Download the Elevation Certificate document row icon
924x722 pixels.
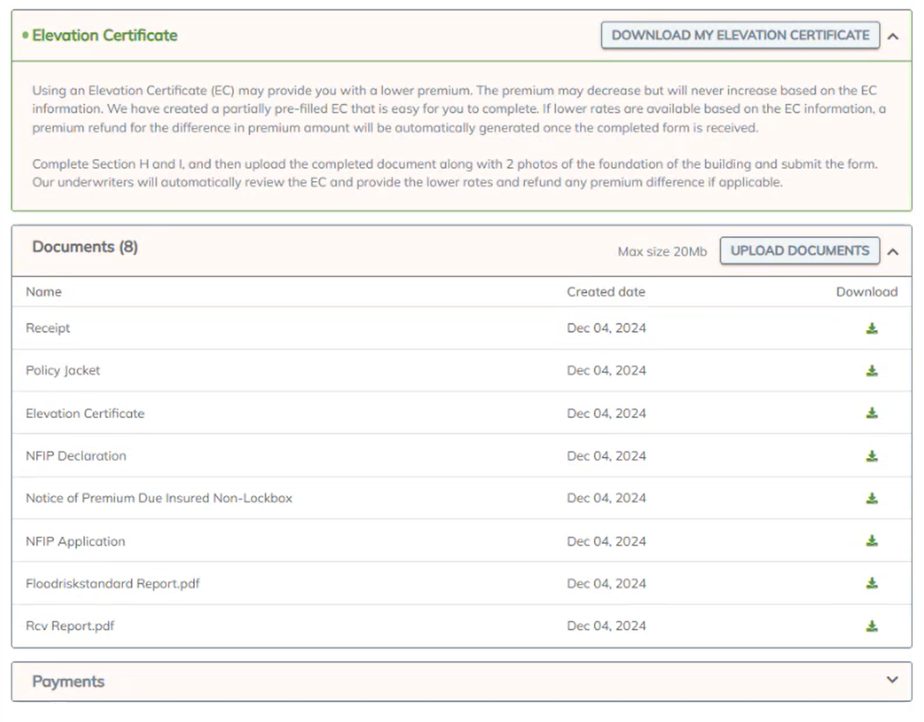click(871, 414)
